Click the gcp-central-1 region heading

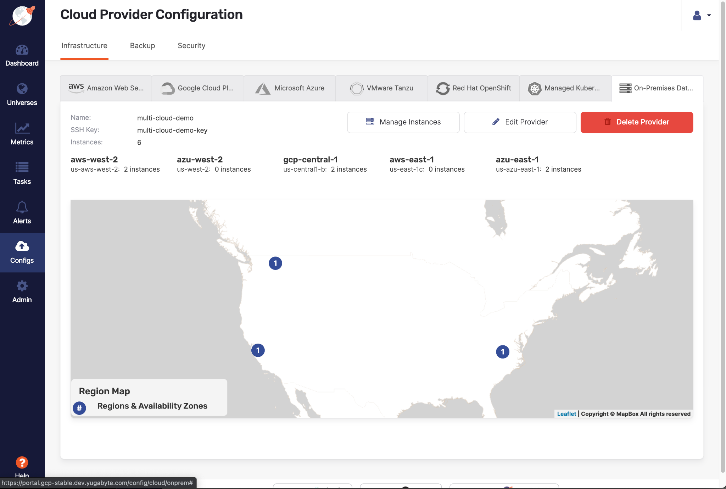(x=311, y=160)
